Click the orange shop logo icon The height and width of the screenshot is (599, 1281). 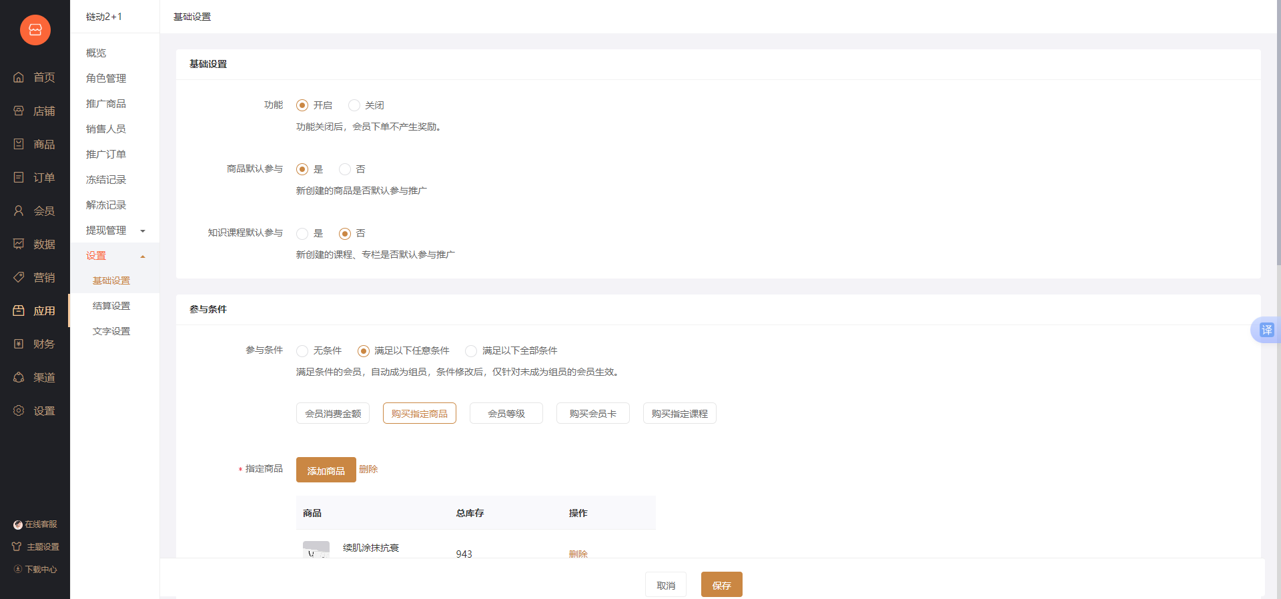pos(35,30)
